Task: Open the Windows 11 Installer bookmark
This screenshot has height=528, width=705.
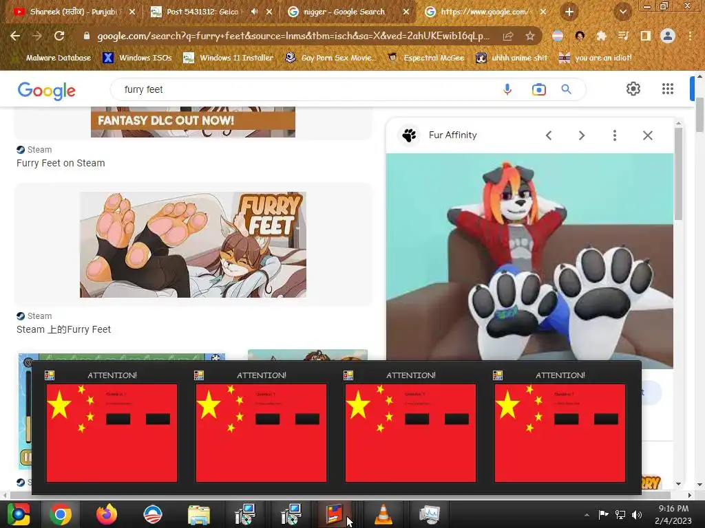Action: [229, 58]
